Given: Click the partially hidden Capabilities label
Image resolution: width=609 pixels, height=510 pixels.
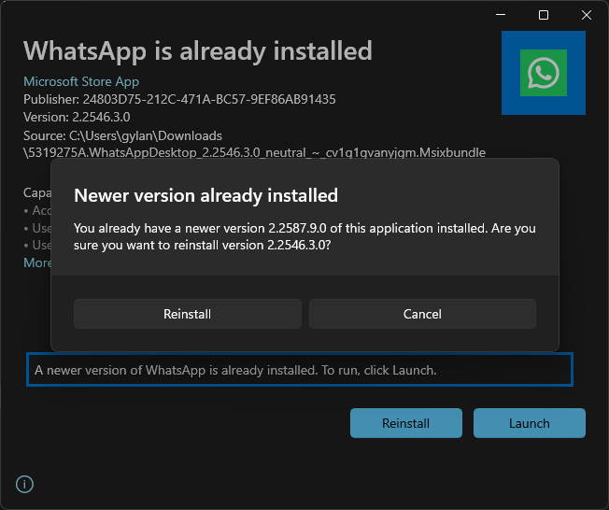Looking at the screenshot, I should click(x=35, y=192).
